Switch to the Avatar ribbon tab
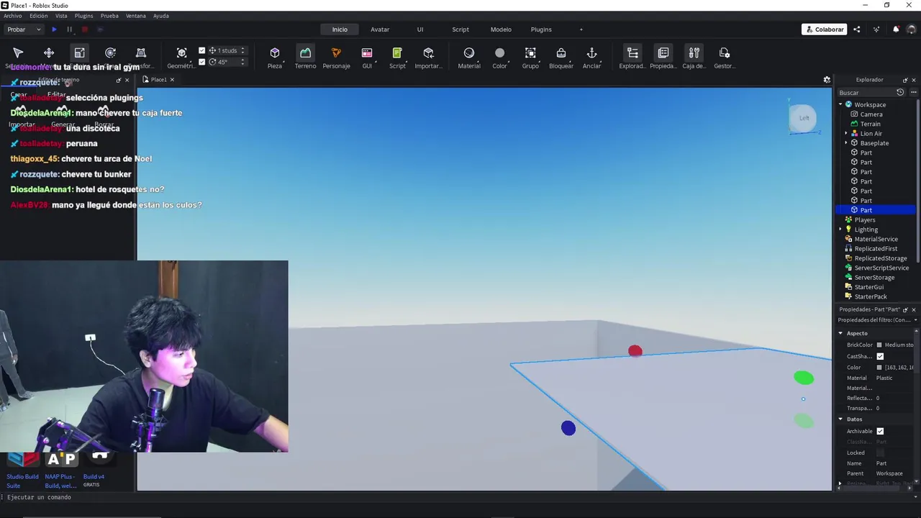This screenshot has height=518, width=921. click(x=380, y=29)
